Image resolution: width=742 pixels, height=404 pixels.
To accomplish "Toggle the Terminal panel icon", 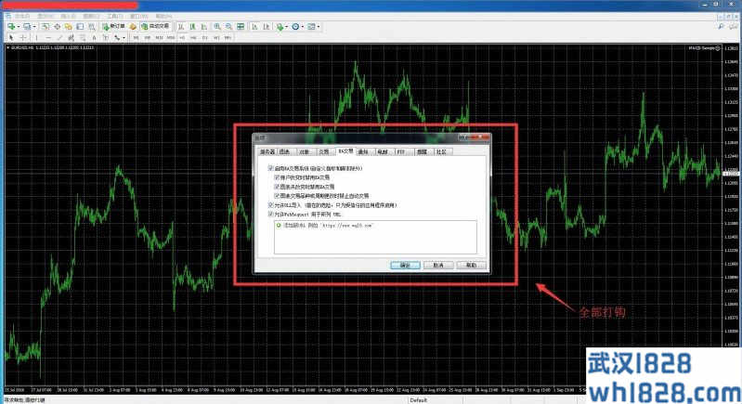I will tap(80, 27).
